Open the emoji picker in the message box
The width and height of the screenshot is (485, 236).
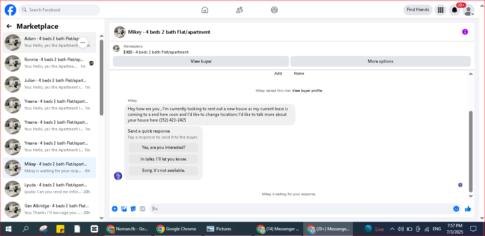point(456,209)
